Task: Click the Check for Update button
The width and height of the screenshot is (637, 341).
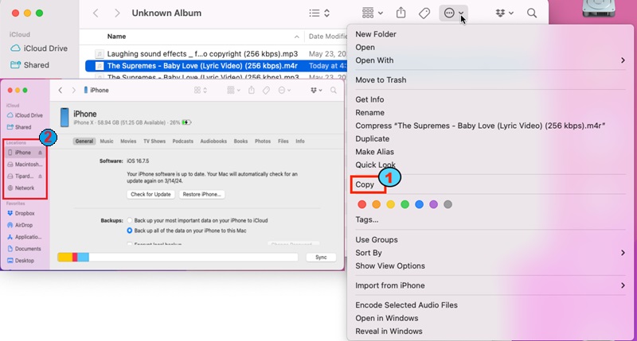Action: [x=149, y=194]
